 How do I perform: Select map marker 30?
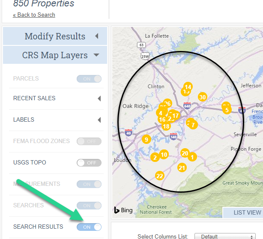pos(203,97)
